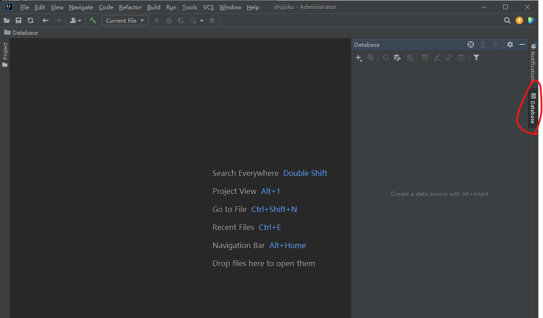Screen dimensions: 543x318
Task: Hide the Database panel with minus icon
Action: pyautogui.click(x=522, y=44)
